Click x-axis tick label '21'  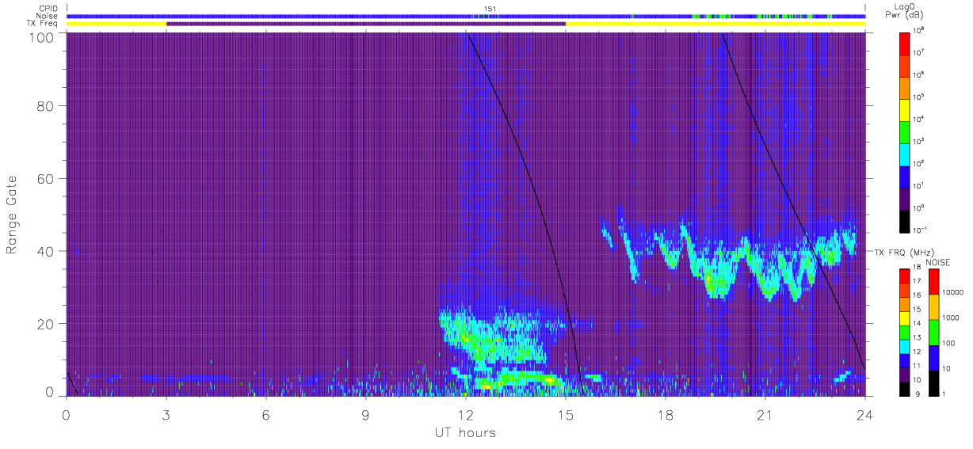coord(765,414)
